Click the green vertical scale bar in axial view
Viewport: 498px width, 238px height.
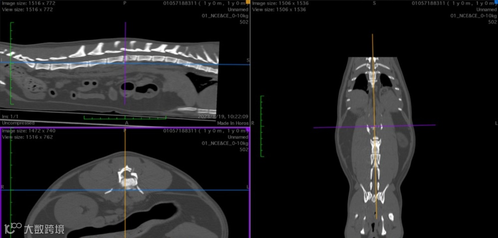pyautogui.click(x=12, y=184)
